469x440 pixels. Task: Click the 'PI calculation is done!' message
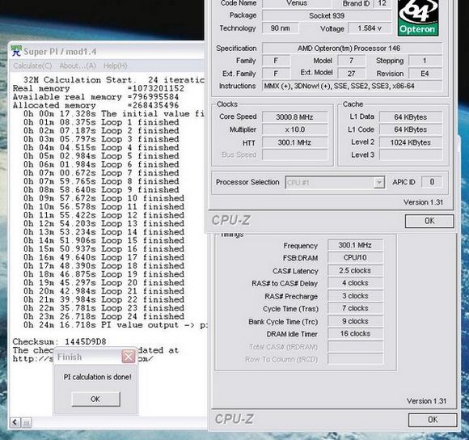98,377
